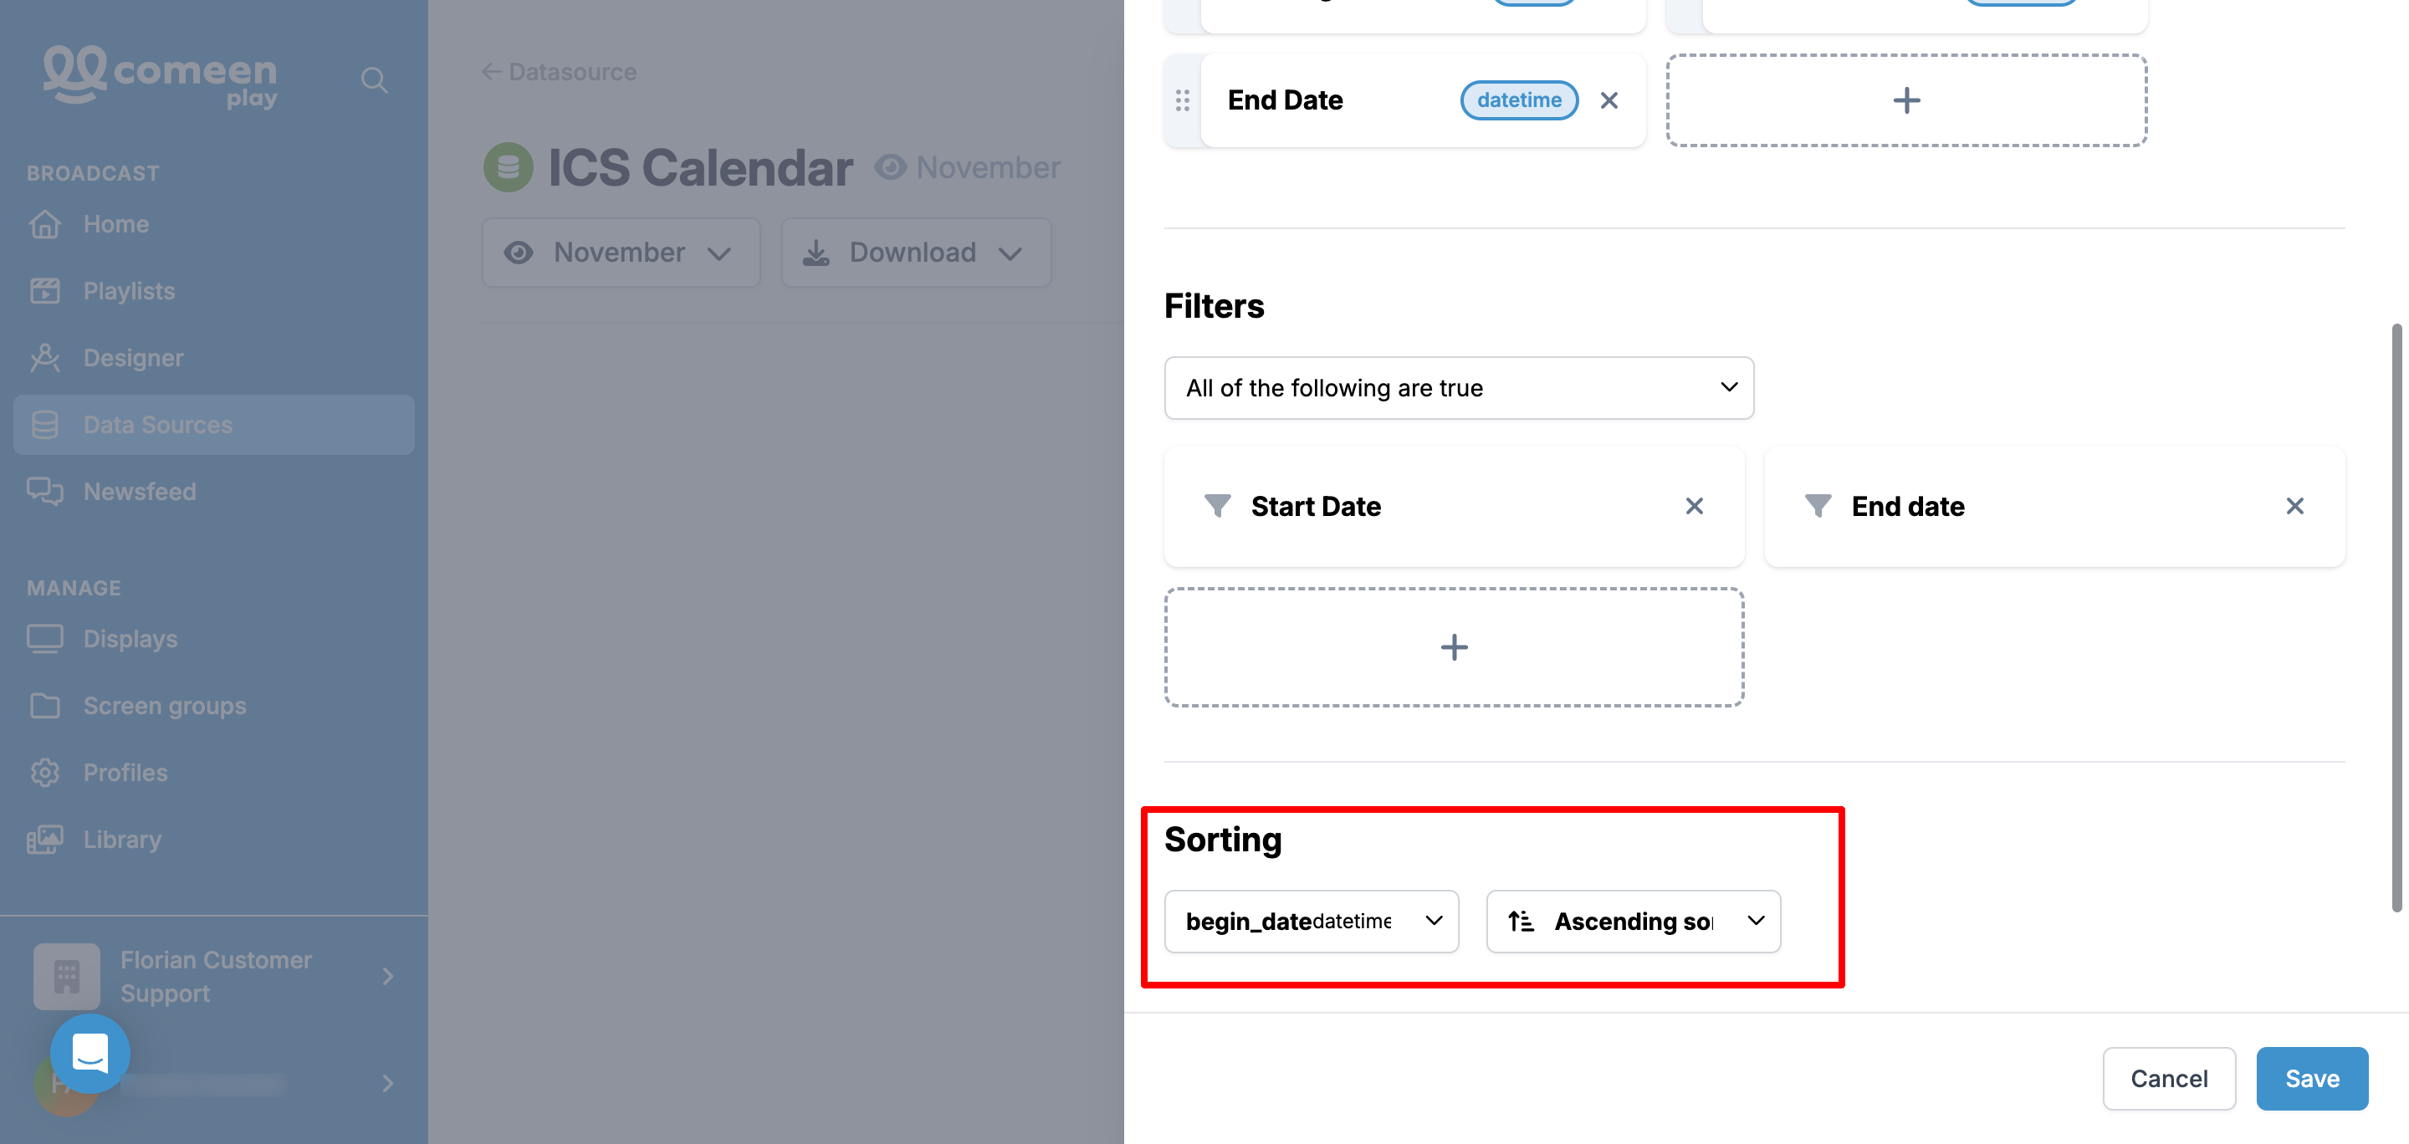Click the Start Date funnel icon
2409x1144 pixels.
click(1217, 507)
